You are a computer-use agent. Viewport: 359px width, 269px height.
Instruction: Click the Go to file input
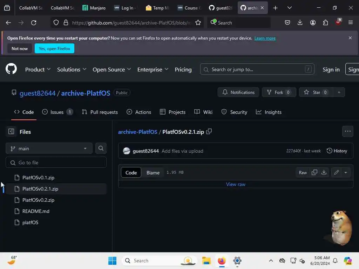(x=56, y=163)
